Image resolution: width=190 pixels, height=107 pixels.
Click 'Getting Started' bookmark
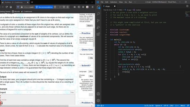coord(5,12)
